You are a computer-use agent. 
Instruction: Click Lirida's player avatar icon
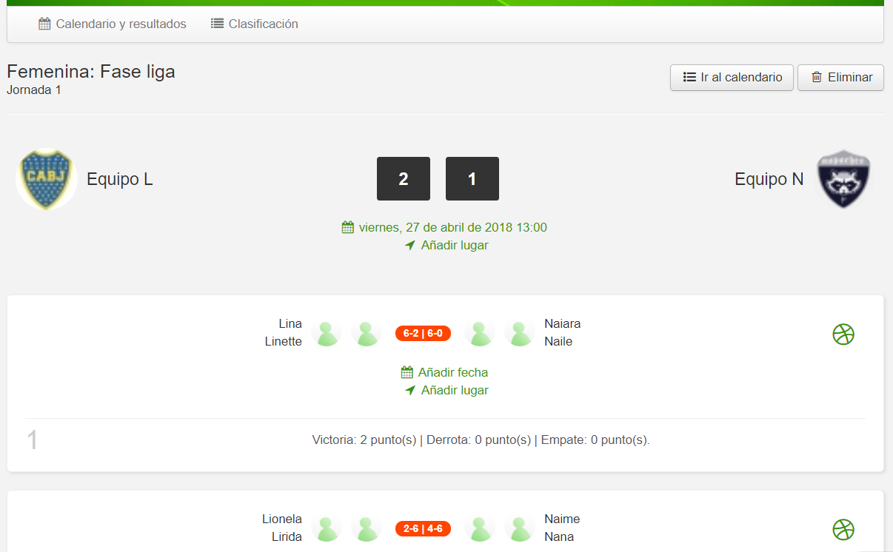366,528
